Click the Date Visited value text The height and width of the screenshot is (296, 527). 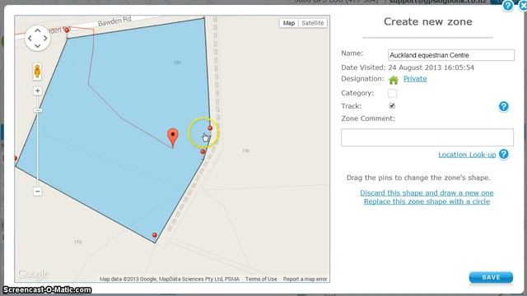431,67
